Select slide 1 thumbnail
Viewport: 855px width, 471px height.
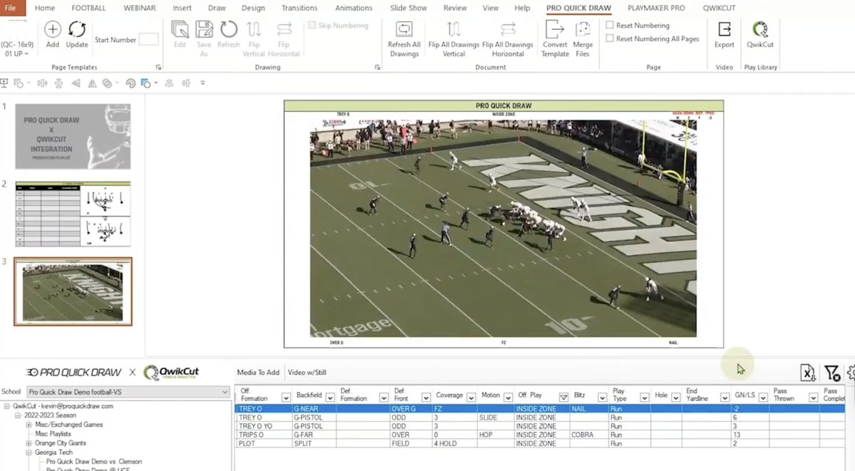73,136
